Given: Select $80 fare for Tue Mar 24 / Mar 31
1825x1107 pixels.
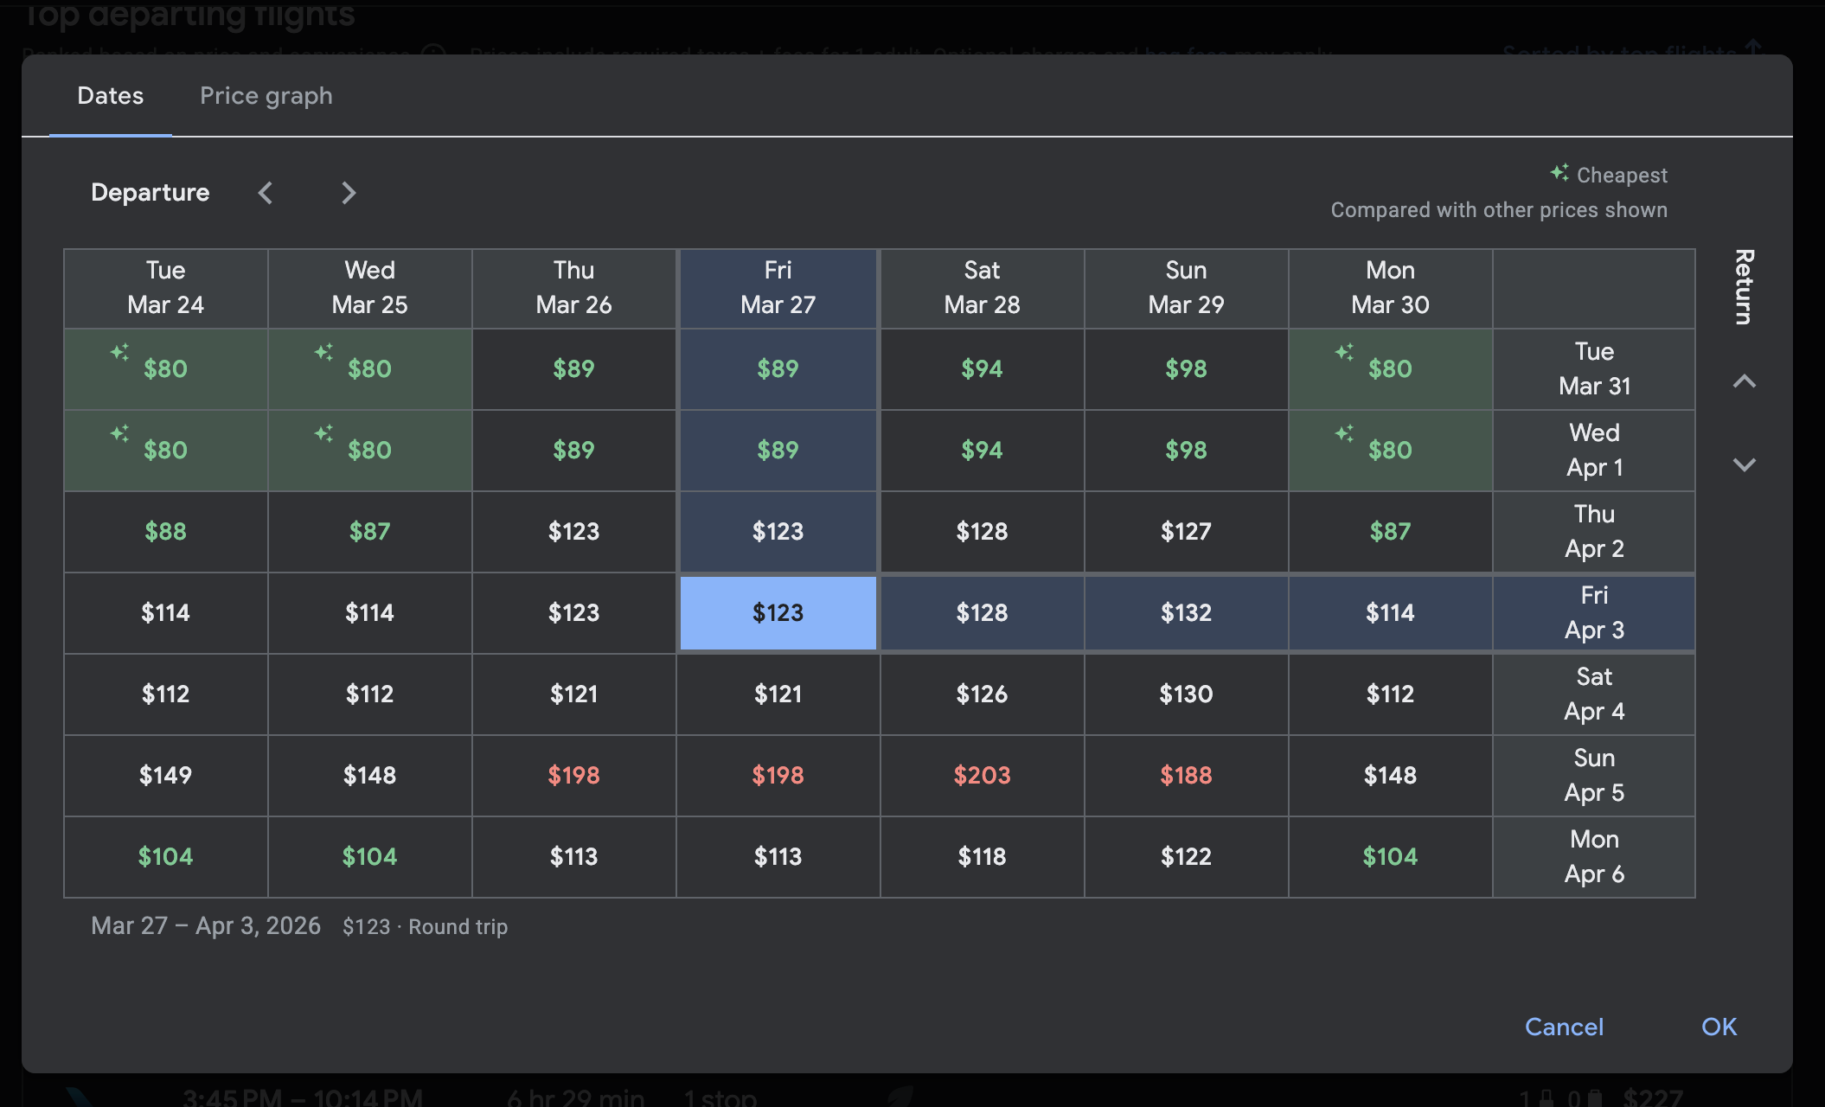Looking at the screenshot, I should [x=165, y=369].
